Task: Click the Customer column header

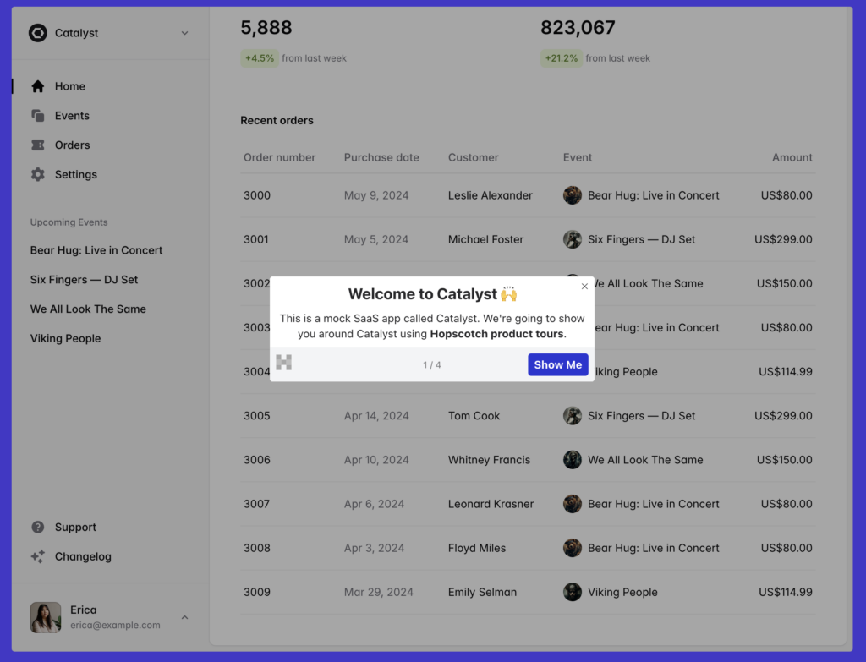Action: coord(474,157)
